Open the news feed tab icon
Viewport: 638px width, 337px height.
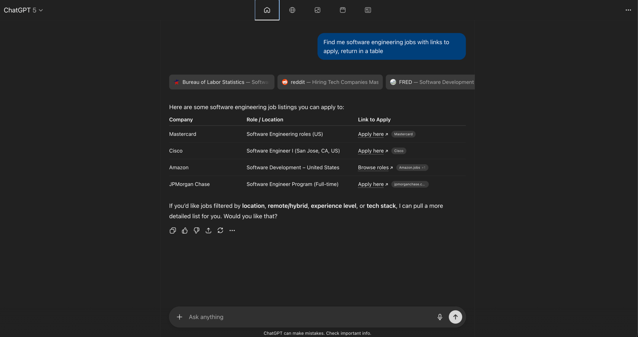pos(368,10)
